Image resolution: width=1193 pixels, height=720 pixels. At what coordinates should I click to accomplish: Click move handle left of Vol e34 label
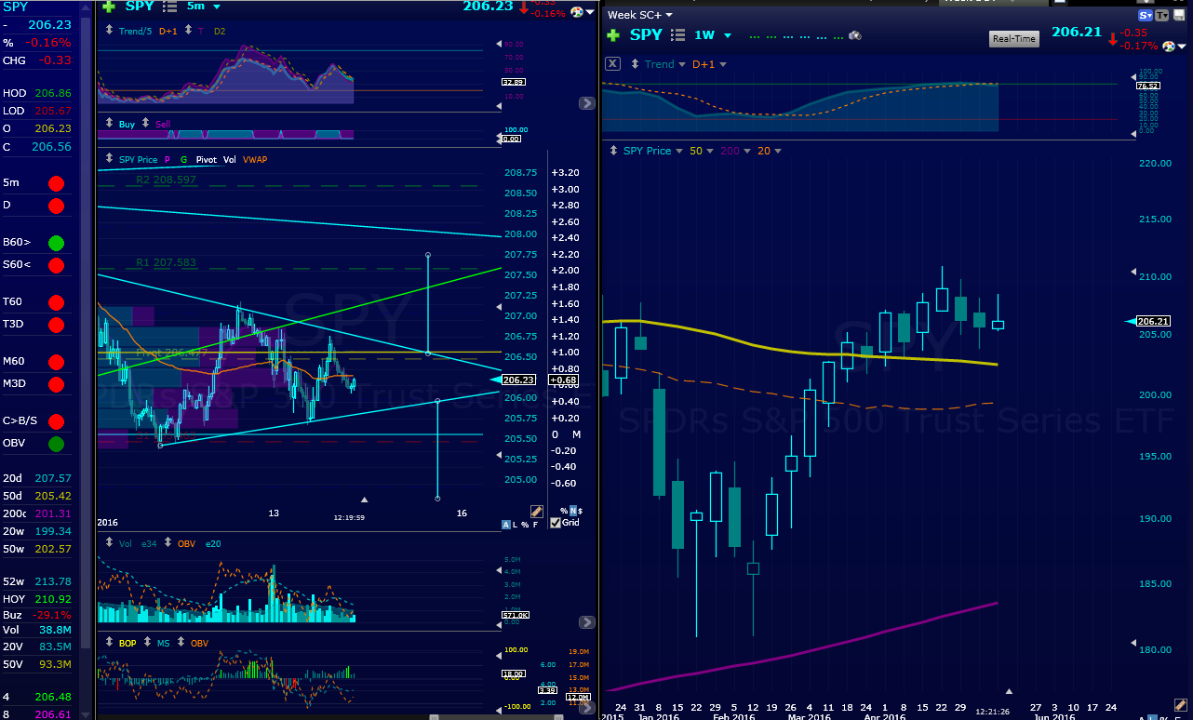[110, 543]
